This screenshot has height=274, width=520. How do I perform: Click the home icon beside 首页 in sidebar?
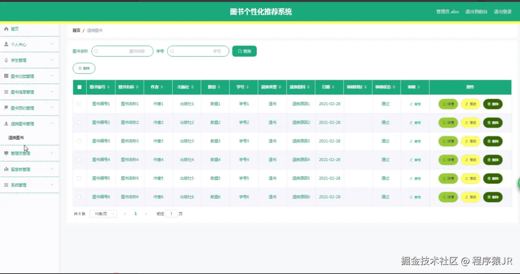click(6, 29)
